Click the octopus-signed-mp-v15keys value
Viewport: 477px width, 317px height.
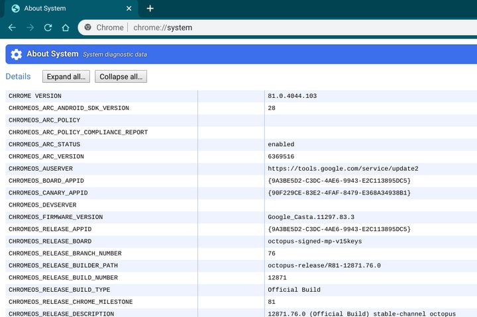coord(315,242)
